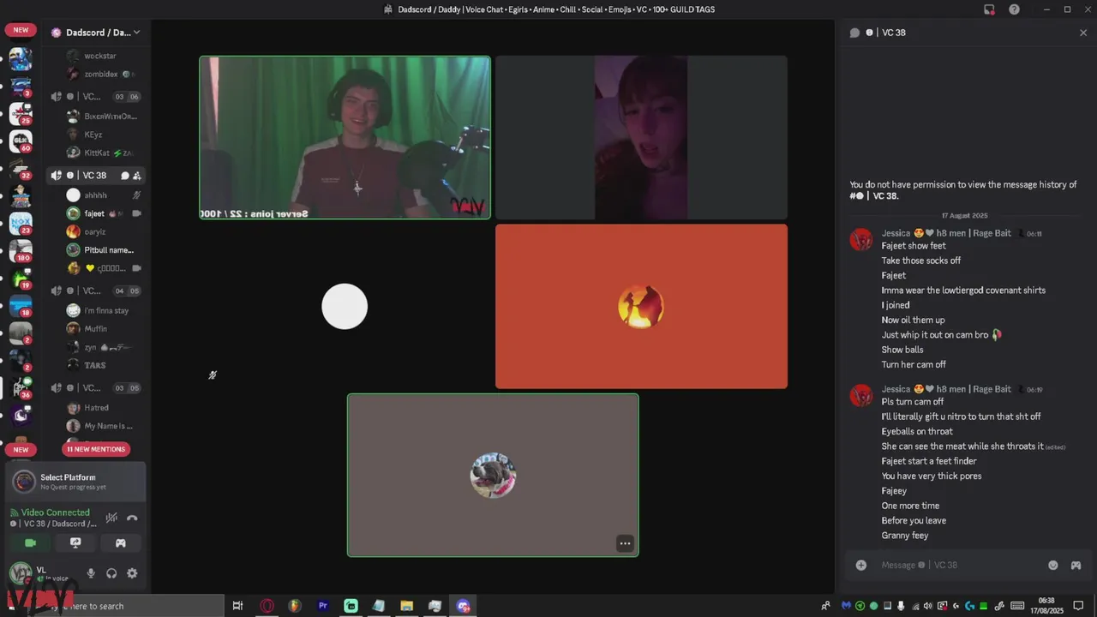Add attachment with the plus icon
Image resolution: width=1097 pixels, height=617 pixels.
coord(861,565)
